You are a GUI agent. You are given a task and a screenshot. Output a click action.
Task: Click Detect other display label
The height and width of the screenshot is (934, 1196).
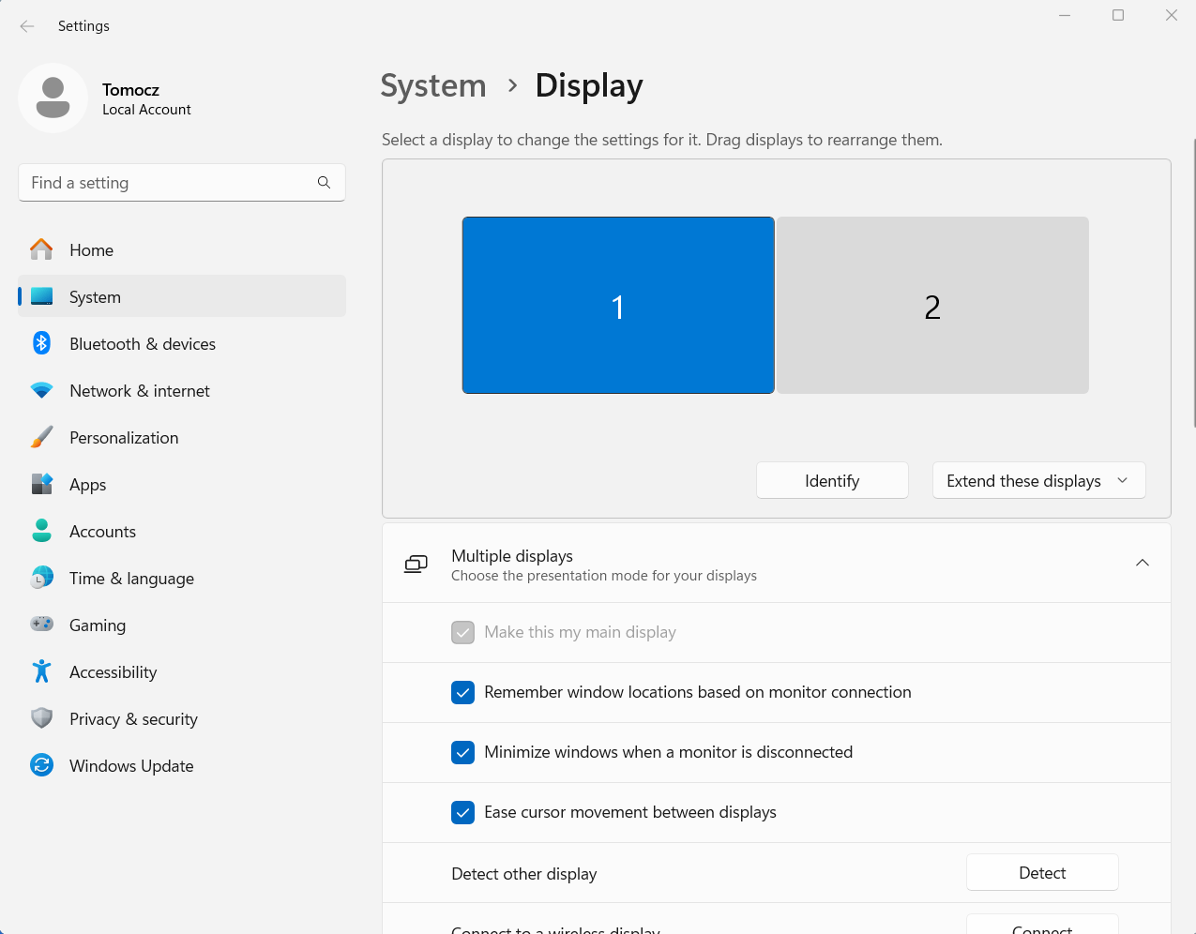(524, 874)
